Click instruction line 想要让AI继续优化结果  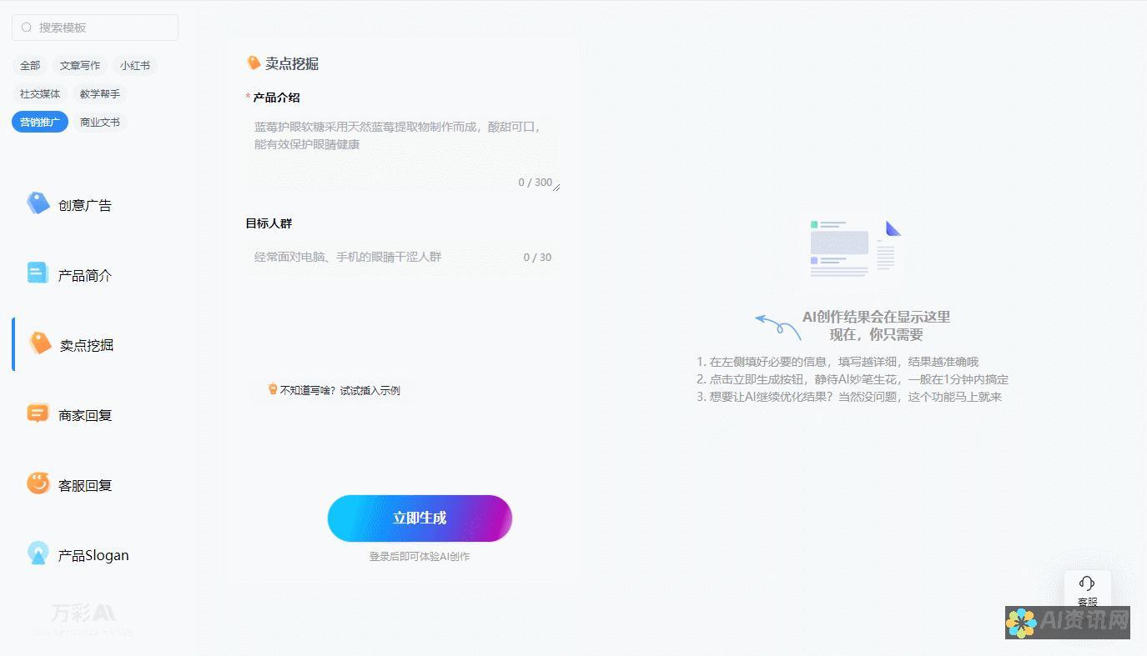tap(849, 397)
